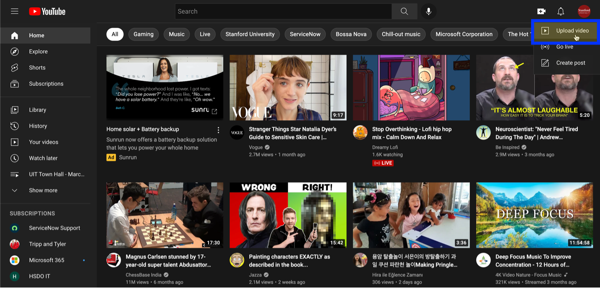The image size is (600, 289).
Task: Click ChessBase India channel name
Action: coord(144,275)
